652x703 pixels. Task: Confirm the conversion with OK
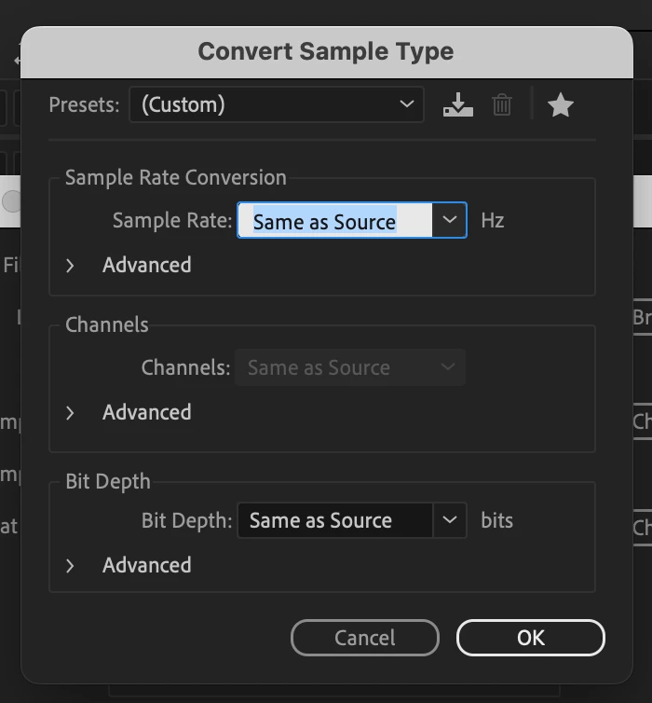pyautogui.click(x=530, y=638)
